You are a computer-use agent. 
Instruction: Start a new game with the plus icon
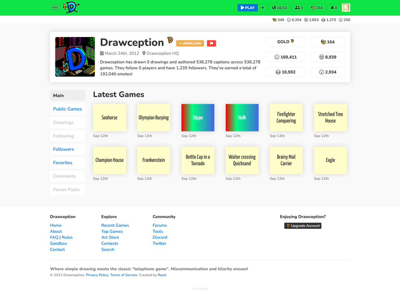263,7
